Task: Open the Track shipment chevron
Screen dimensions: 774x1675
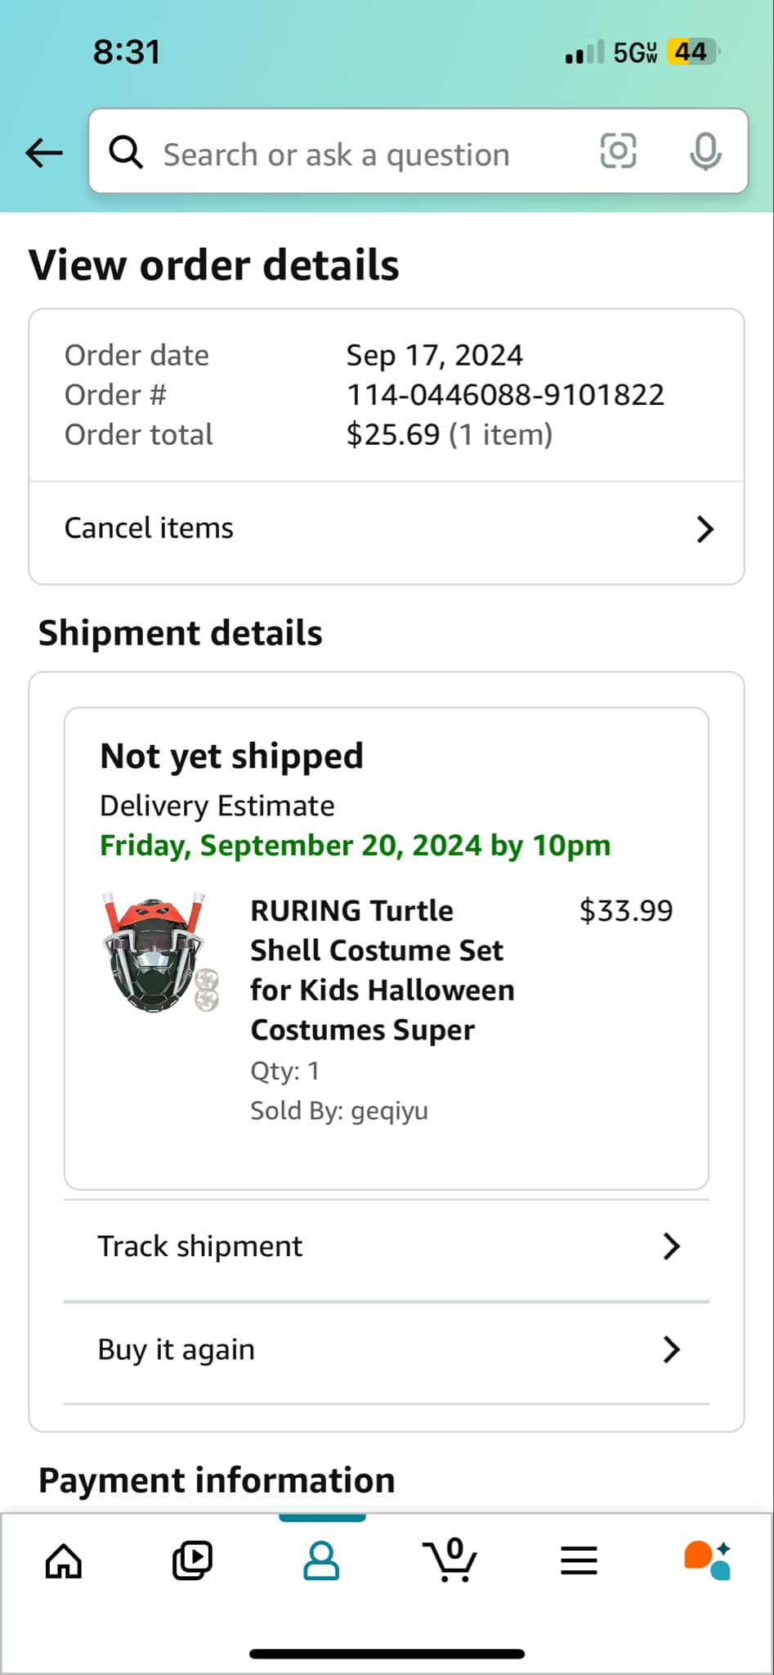Action: [671, 1246]
